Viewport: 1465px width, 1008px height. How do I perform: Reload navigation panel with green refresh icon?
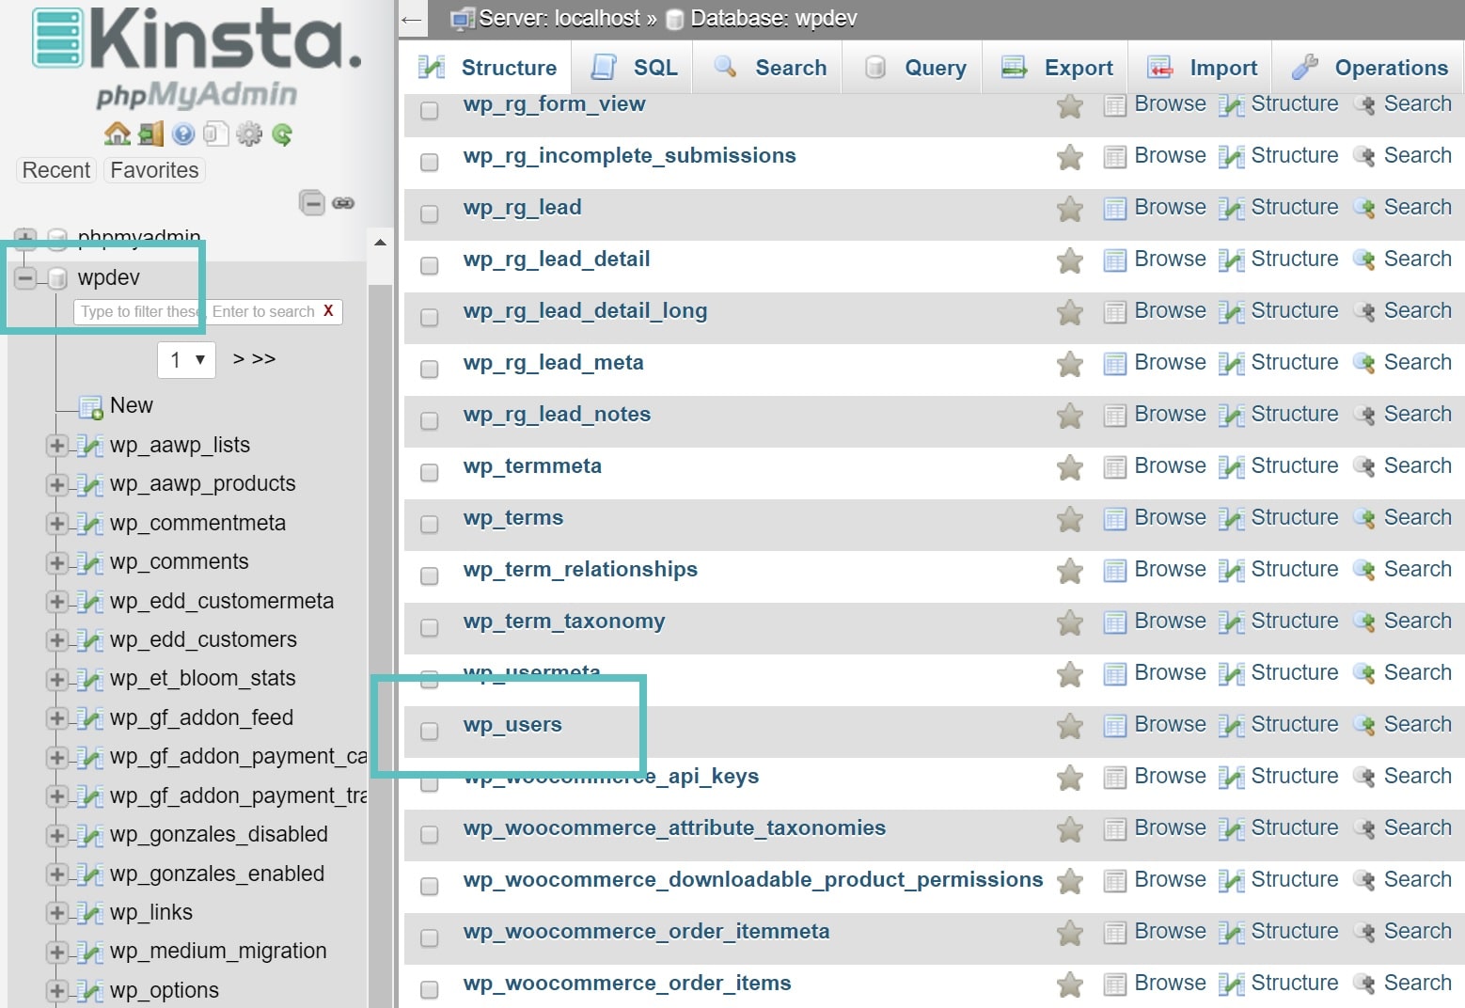point(282,134)
